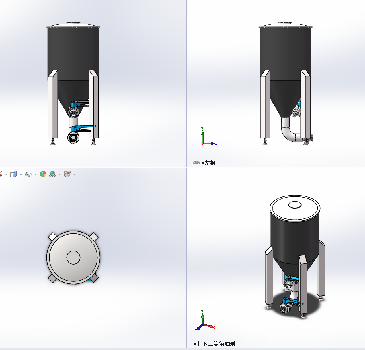Viewport: 365px width, 350px height.
Task: Click the Apply Scene icon with checkered floor
Action: click(52, 174)
